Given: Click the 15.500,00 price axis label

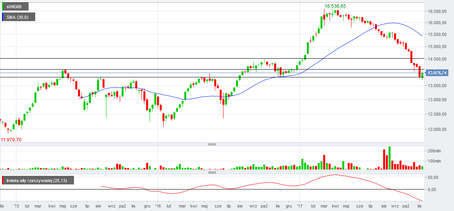Looking at the screenshot, I should pos(437,35).
